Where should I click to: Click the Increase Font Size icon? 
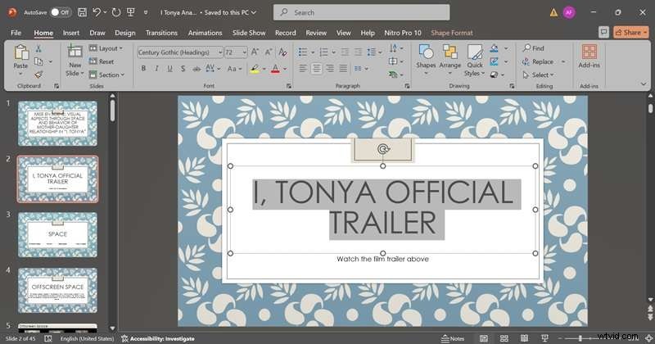point(255,52)
